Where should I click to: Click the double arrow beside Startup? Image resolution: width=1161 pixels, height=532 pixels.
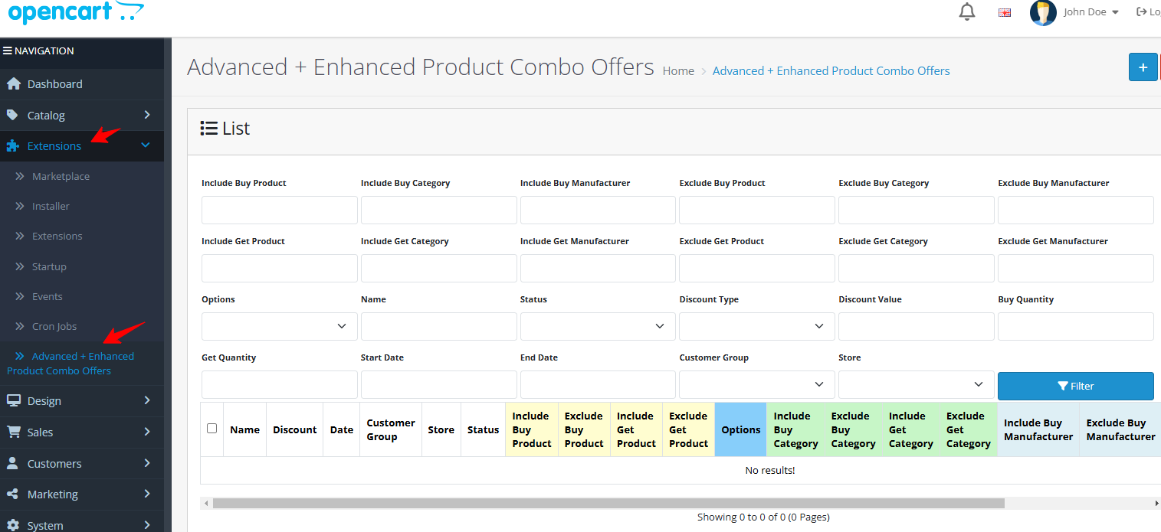20,266
